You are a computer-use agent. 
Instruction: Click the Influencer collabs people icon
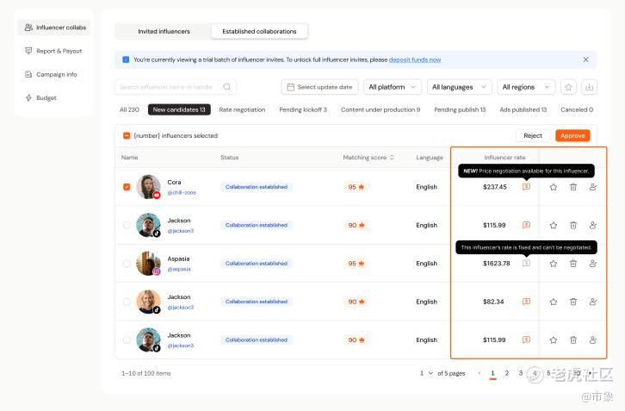click(x=28, y=28)
